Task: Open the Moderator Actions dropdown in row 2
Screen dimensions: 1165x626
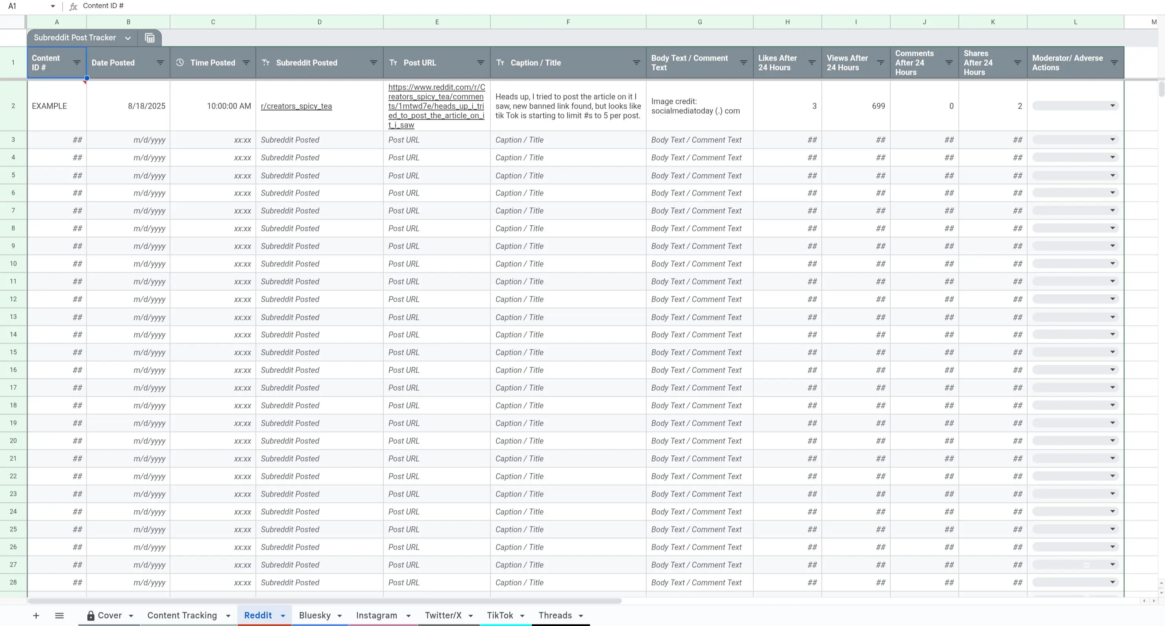Action: point(1112,106)
